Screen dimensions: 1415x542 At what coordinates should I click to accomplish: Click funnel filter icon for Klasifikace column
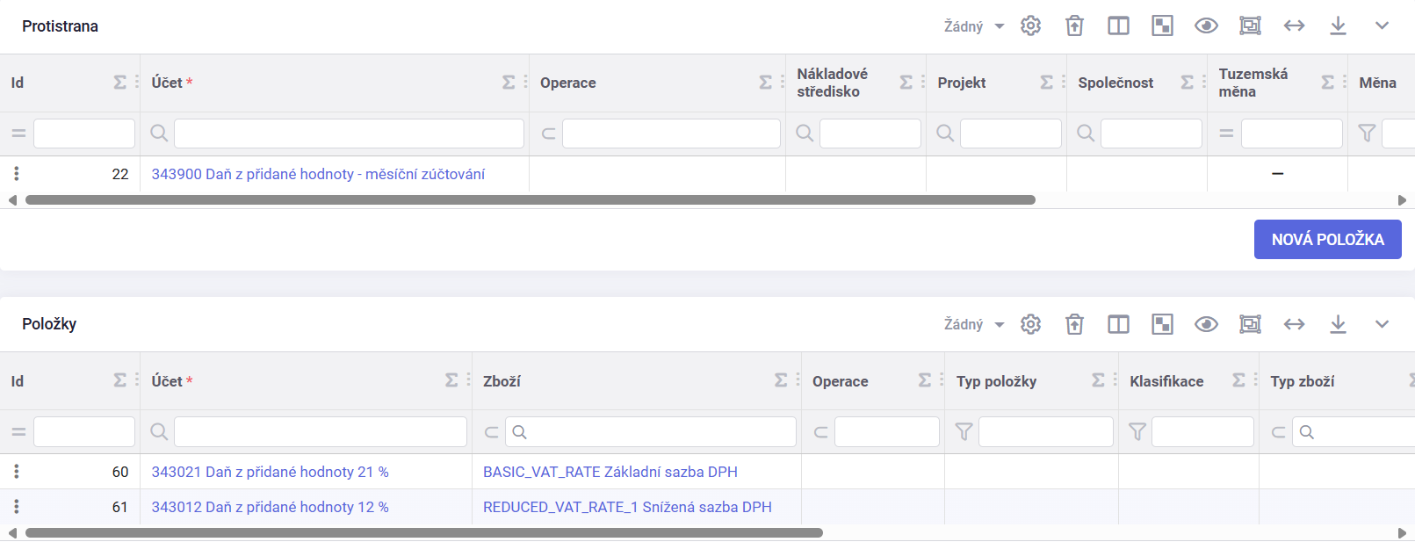[1137, 431]
